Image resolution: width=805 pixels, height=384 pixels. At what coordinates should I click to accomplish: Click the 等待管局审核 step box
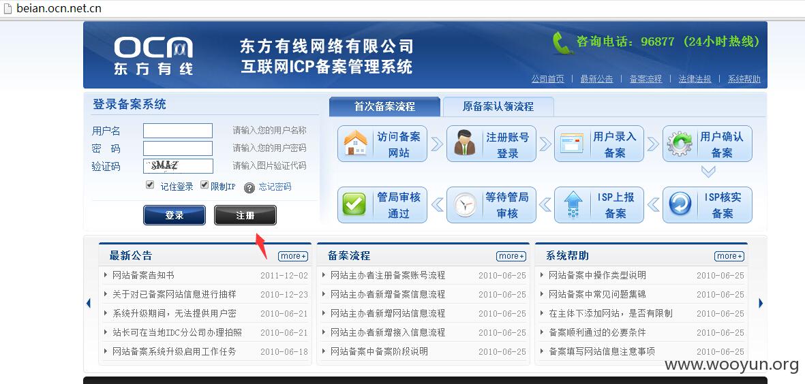tap(491, 205)
